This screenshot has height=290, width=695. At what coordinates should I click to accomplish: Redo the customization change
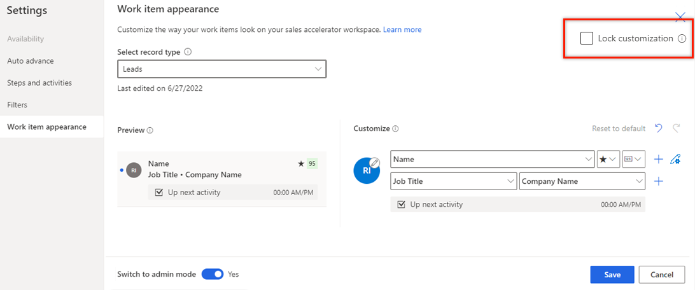pos(677,128)
